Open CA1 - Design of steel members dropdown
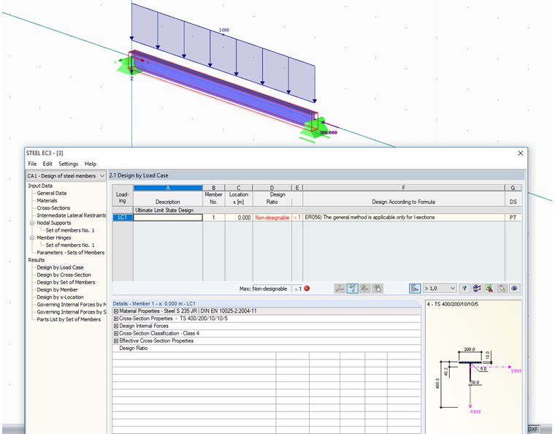 pyautogui.click(x=66, y=176)
